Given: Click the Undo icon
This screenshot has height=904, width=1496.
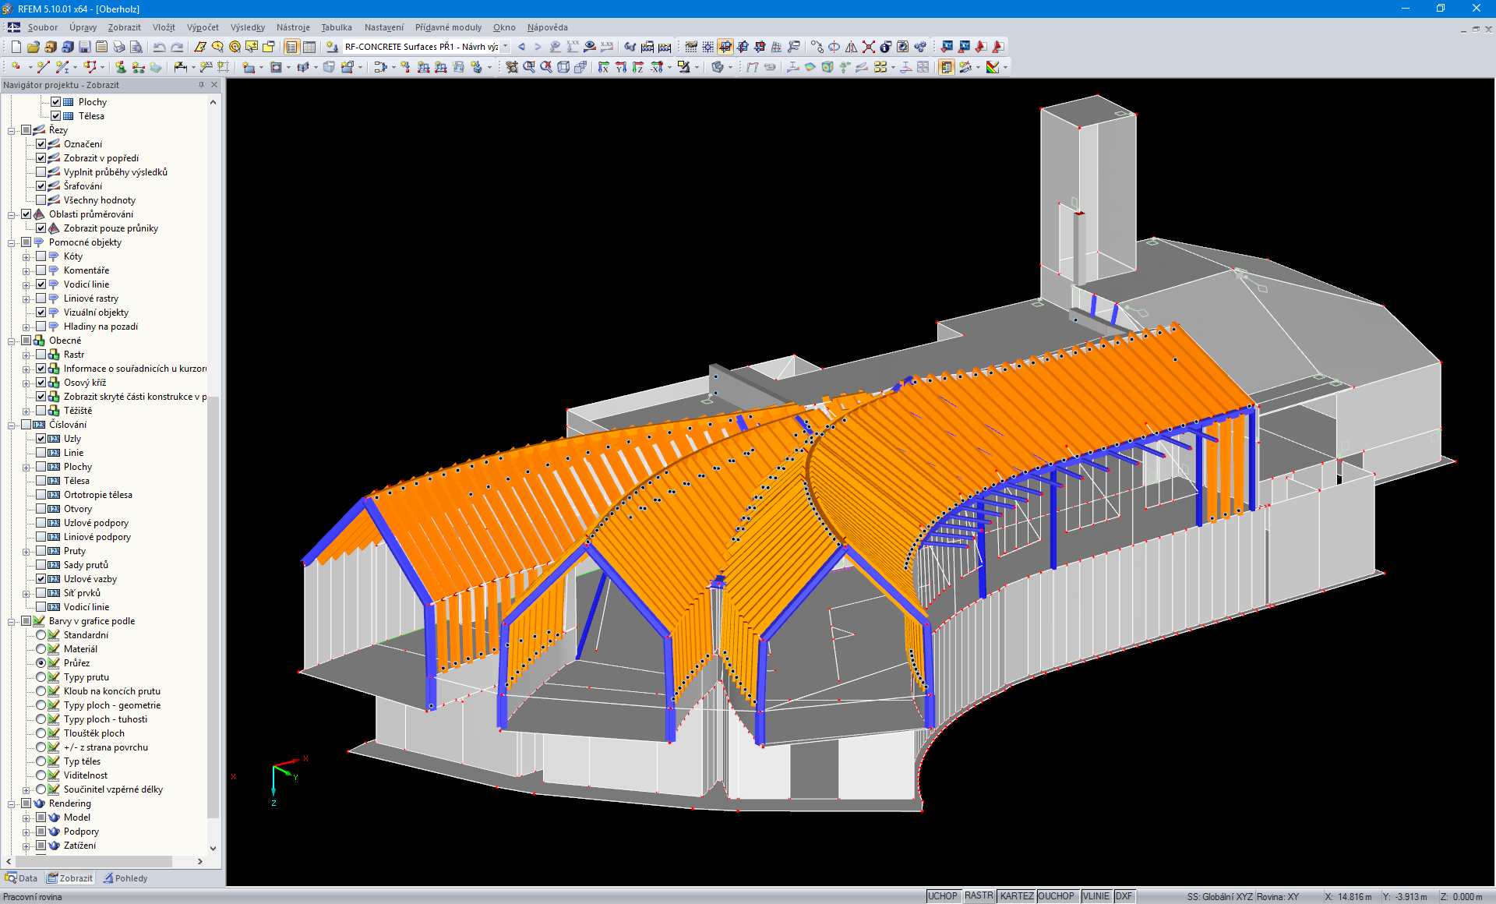Looking at the screenshot, I should tap(159, 47).
